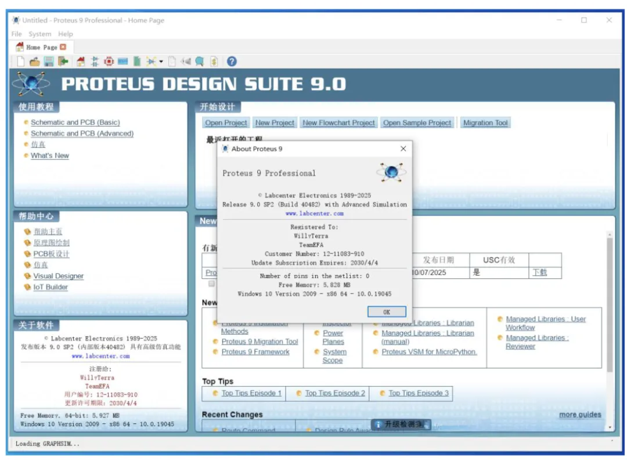Image resolution: width=627 pixels, height=460 pixels.
Task: Open Proteus VSM for MicroPython link
Action: point(429,352)
